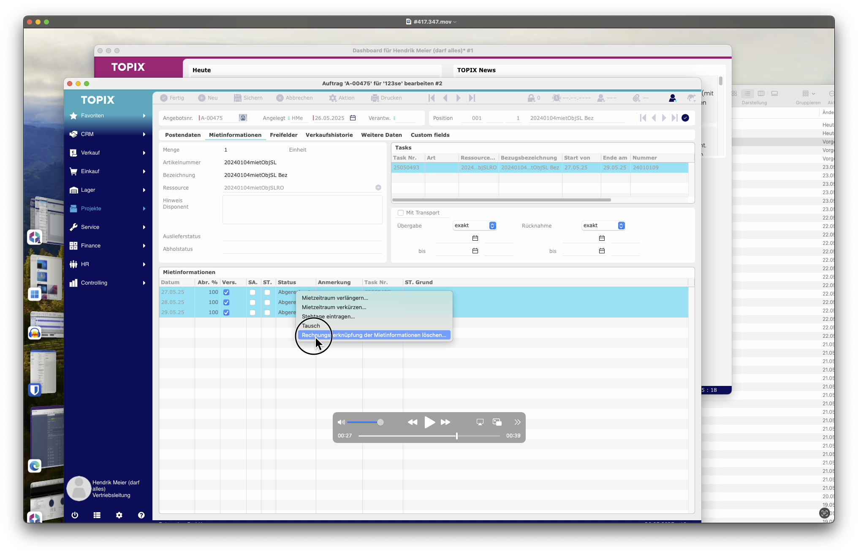This screenshot has width=858, height=554.
Task: Jump to first position in Position bar
Action: 643,118
